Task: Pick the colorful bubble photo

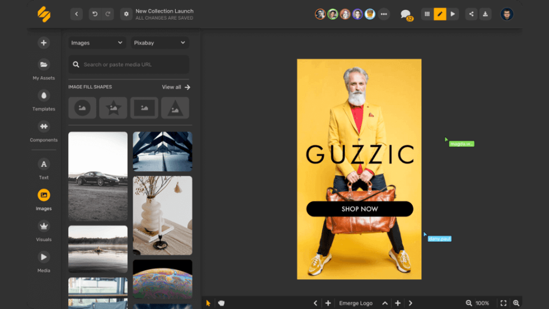Action: click(162, 279)
